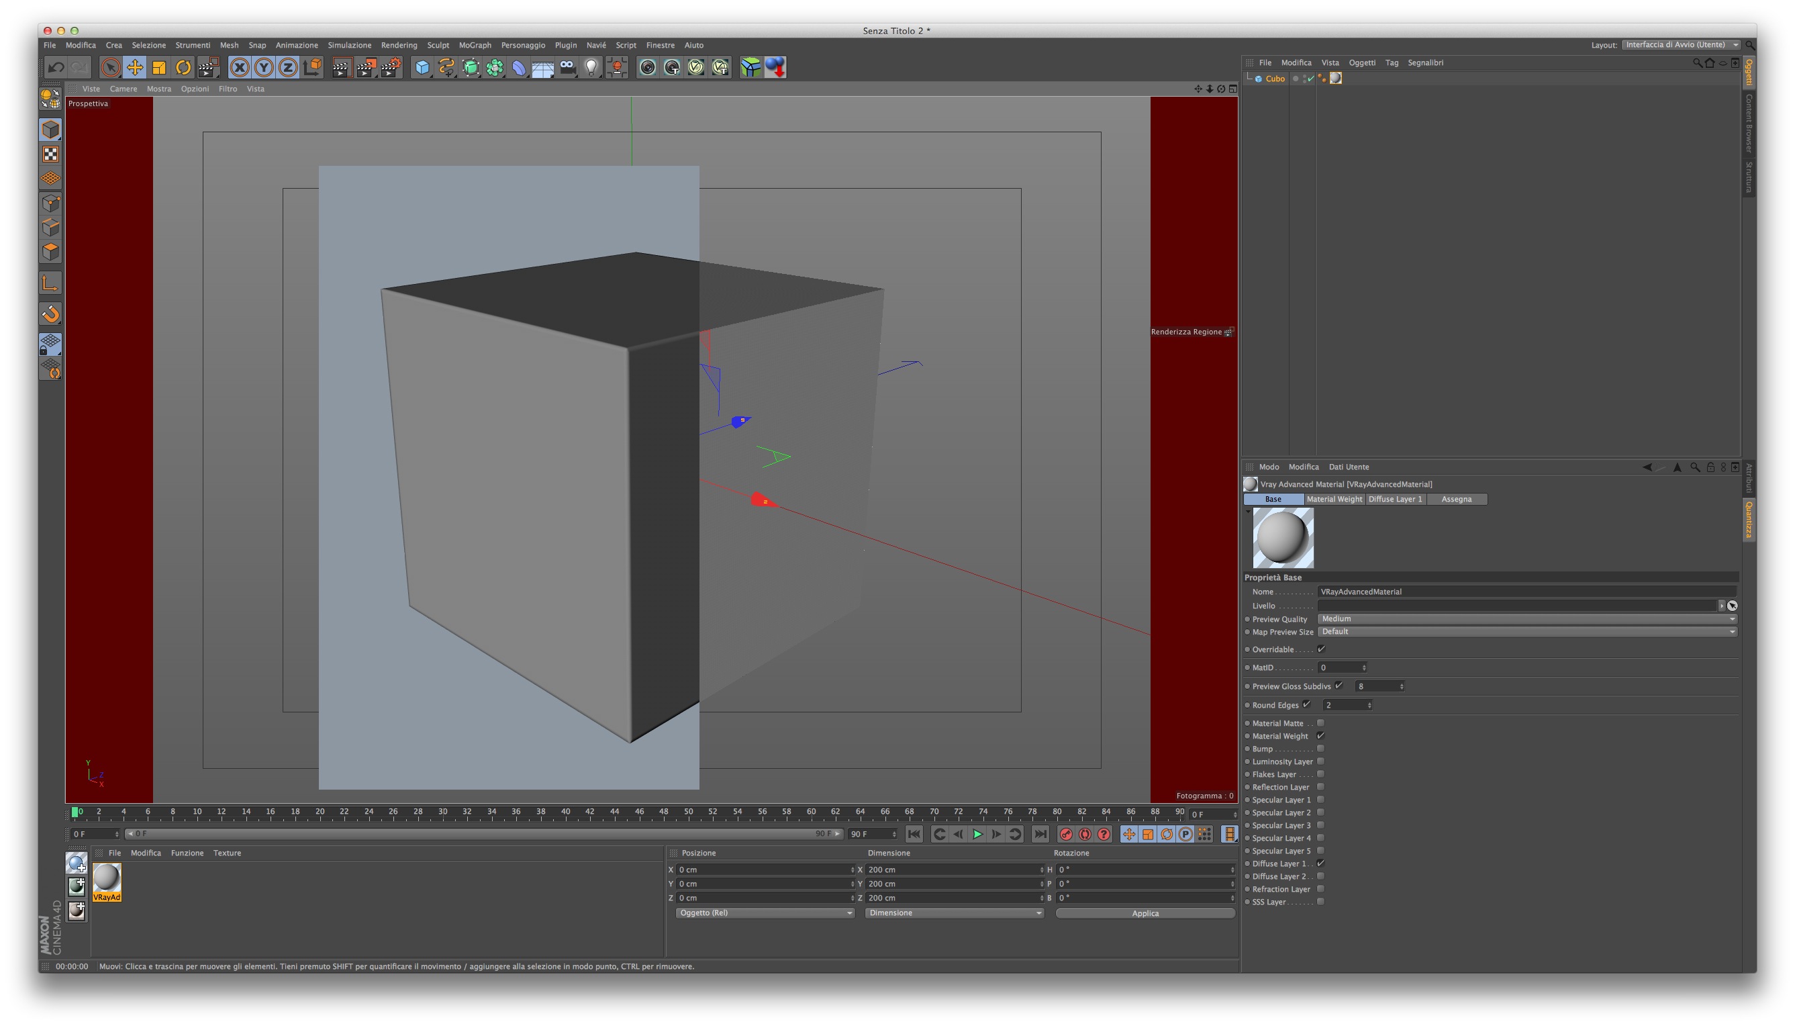This screenshot has height=1026, width=1795.
Task: Open the Preview Quality dropdown
Action: (x=1526, y=618)
